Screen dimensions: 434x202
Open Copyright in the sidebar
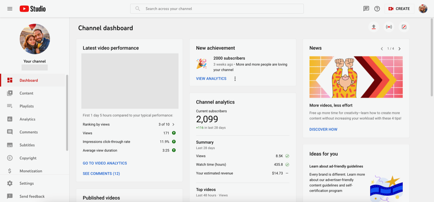click(x=33, y=158)
